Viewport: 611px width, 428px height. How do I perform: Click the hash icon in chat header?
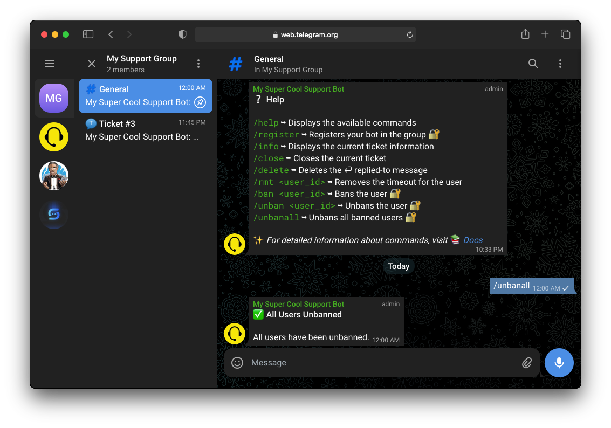pyautogui.click(x=235, y=64)
